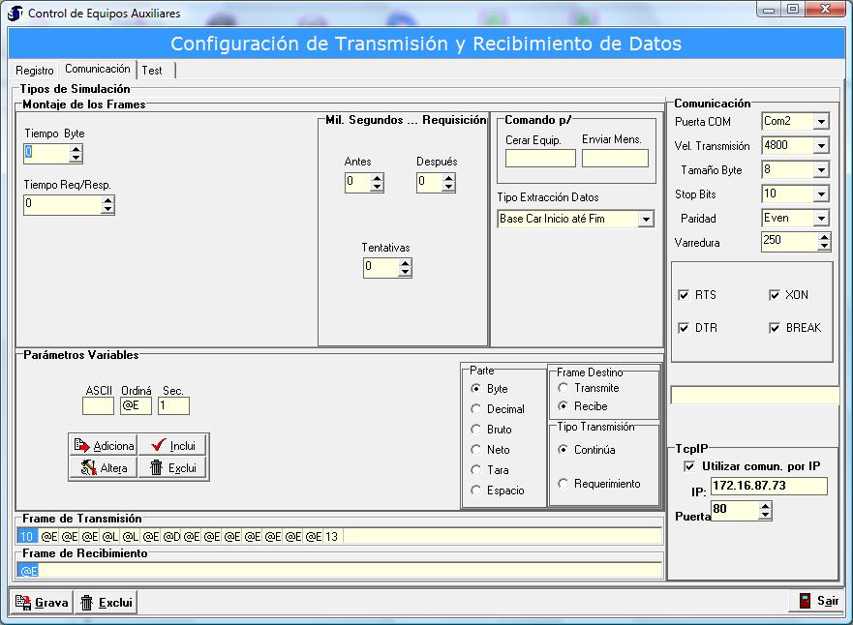Increase the Tentativas spinner value

click(x=405, y=263)
